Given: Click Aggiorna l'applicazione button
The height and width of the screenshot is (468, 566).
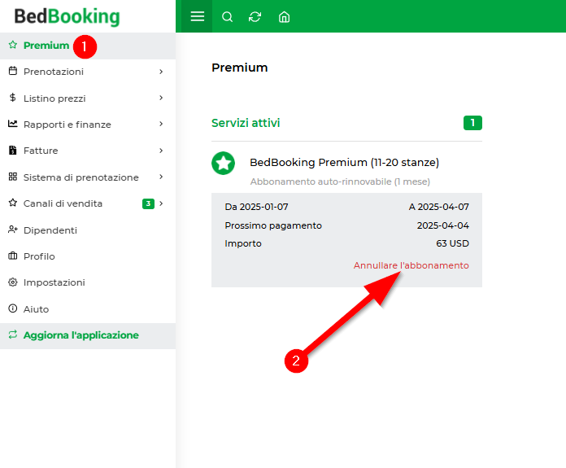Looking at the screenshot, I should click(x=88, y=335).
